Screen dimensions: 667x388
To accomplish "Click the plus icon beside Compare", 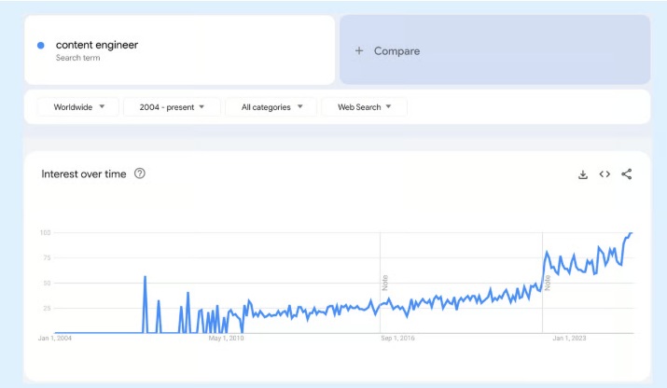I will click(359, 51).
